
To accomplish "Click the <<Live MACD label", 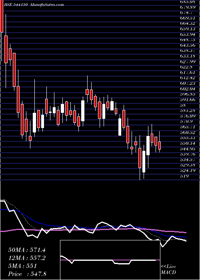I will (168, 270).
